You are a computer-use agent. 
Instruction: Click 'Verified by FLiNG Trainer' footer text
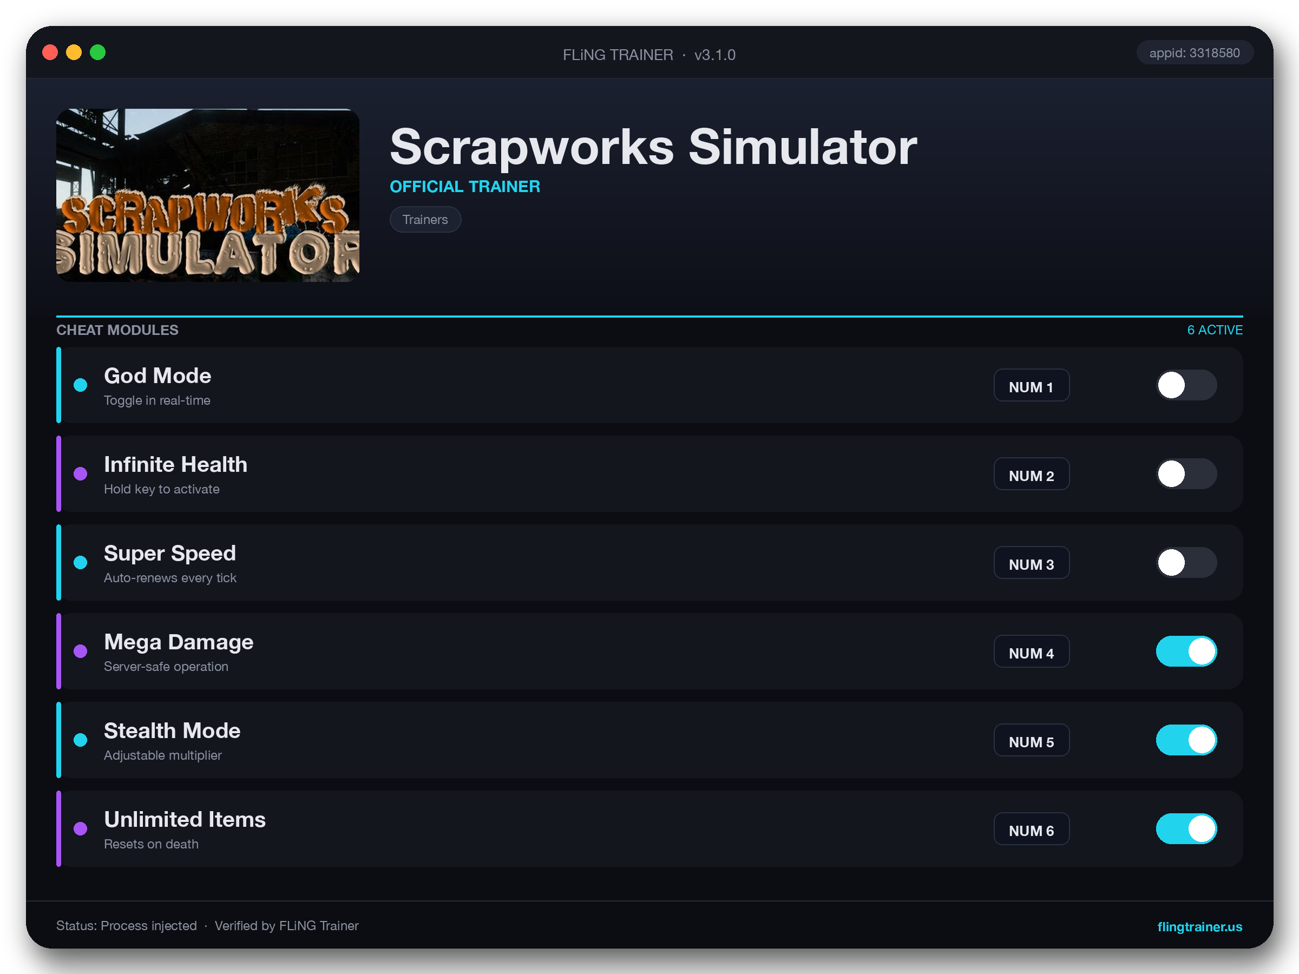pos(286,926)
